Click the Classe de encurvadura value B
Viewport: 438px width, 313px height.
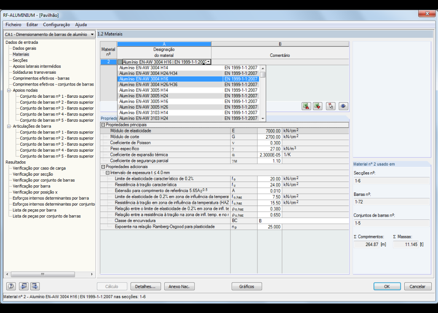303,221
